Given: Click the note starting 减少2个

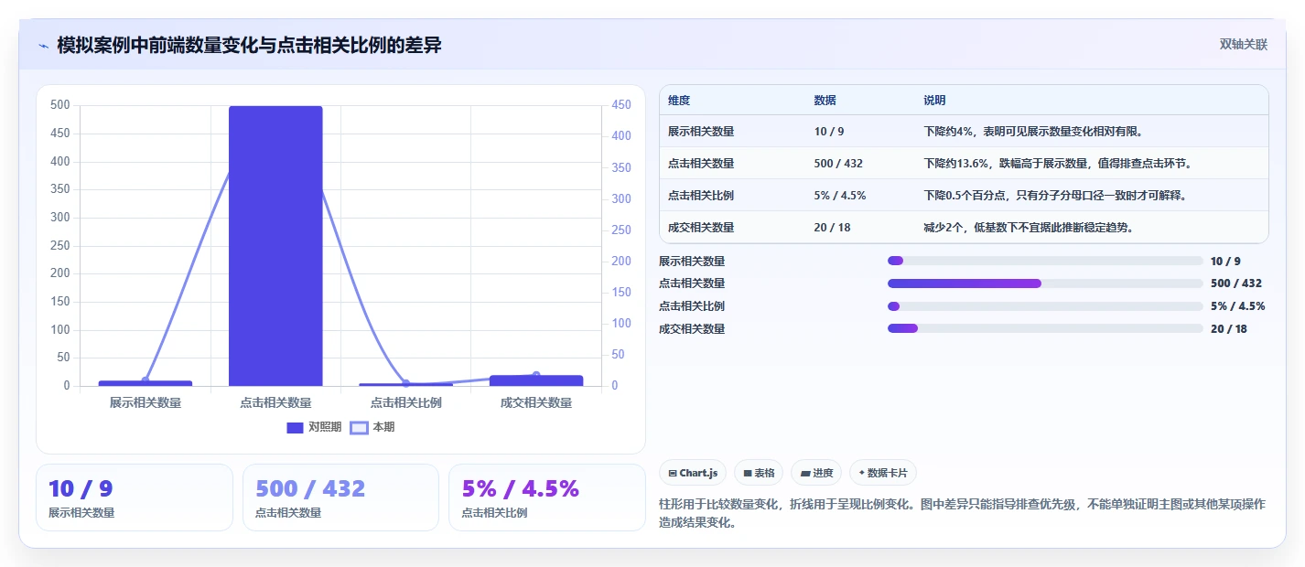Looking at the screenshot, I should pyautogui.click(x=1030, y=228).
